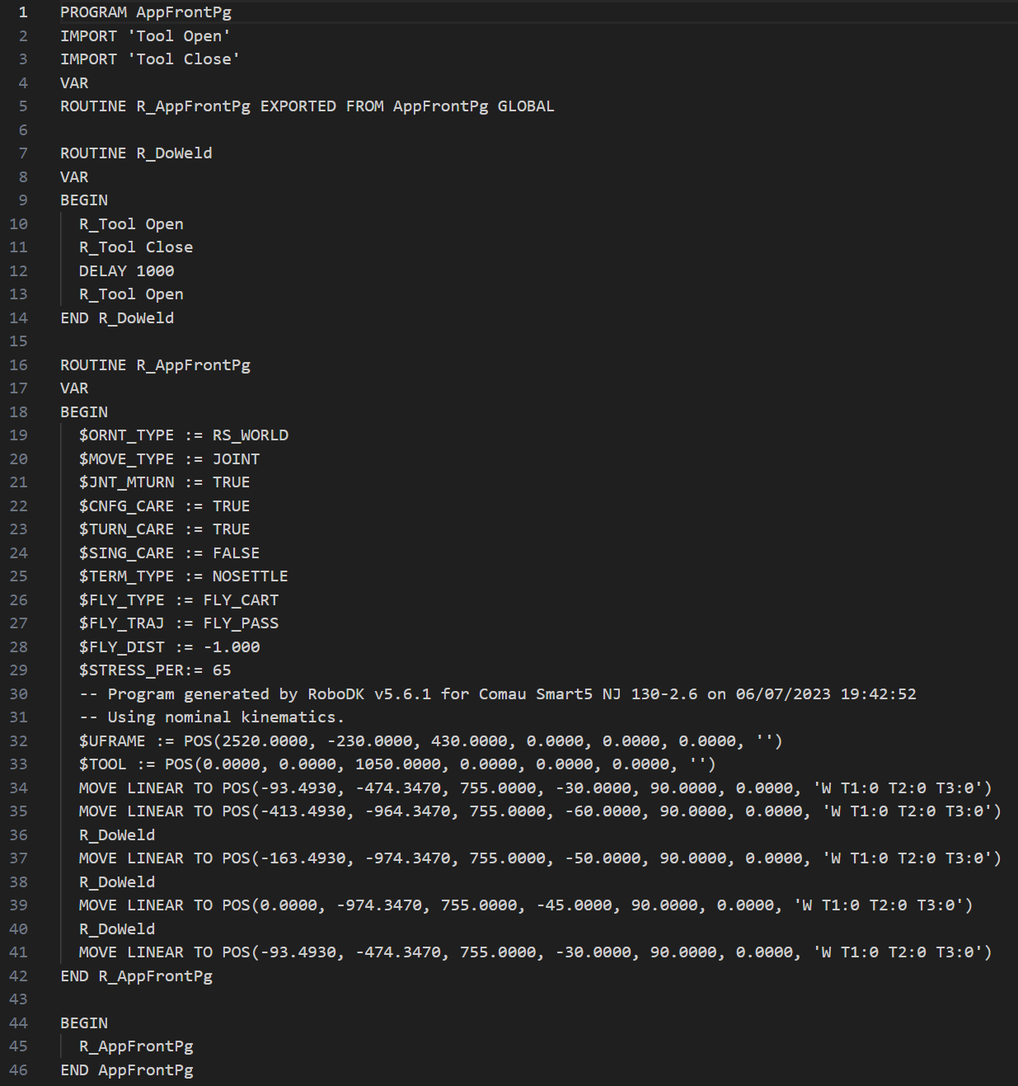The height and width of the screenshot is (1086, 1018).
Task: Click line number 1 in the gutter
Action: [x=23, y=12]
